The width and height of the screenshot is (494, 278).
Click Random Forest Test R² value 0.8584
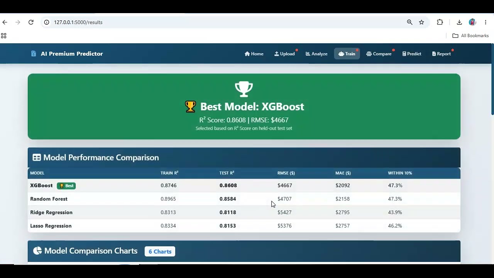coord(228,199)
